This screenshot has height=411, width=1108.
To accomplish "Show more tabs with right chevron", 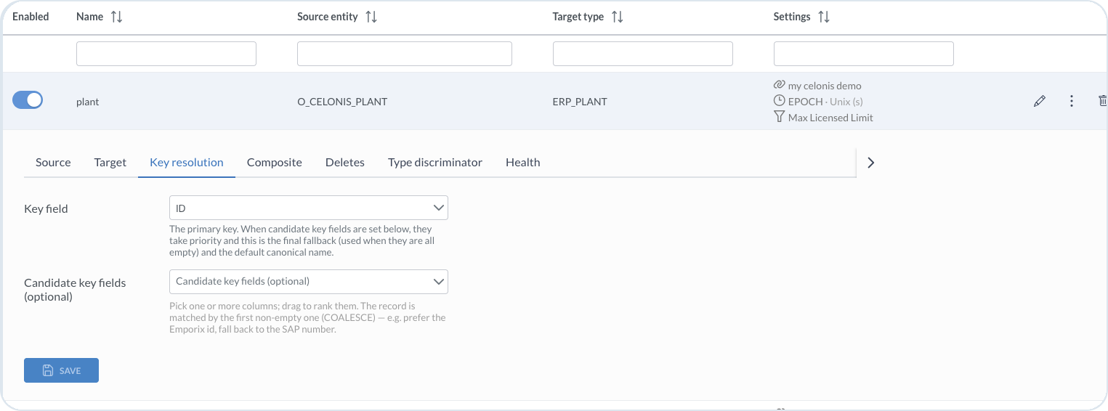I will point(870,163).
